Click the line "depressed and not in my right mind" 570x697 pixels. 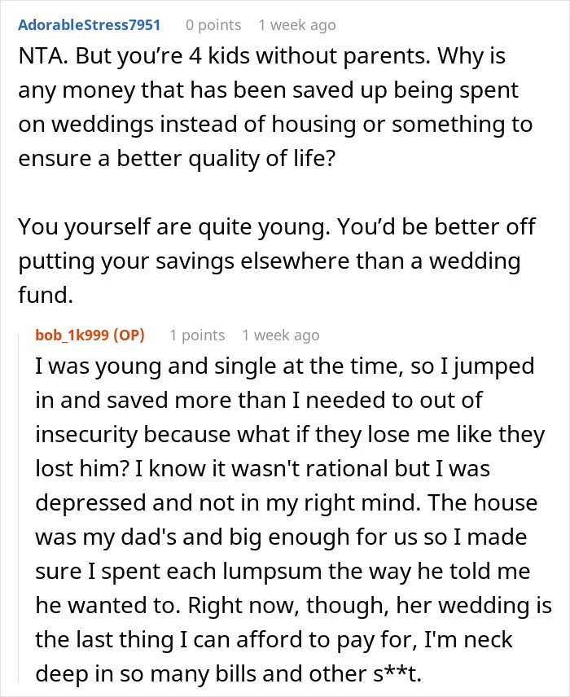287,503
